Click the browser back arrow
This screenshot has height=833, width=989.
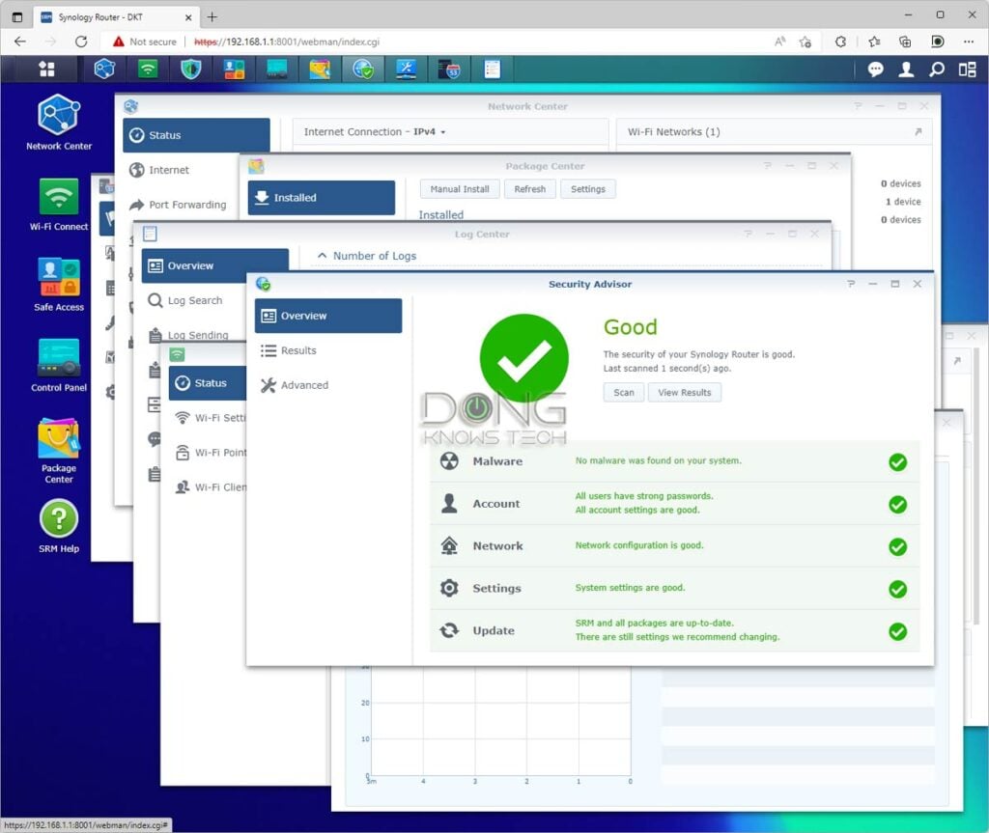coord(20,42)
